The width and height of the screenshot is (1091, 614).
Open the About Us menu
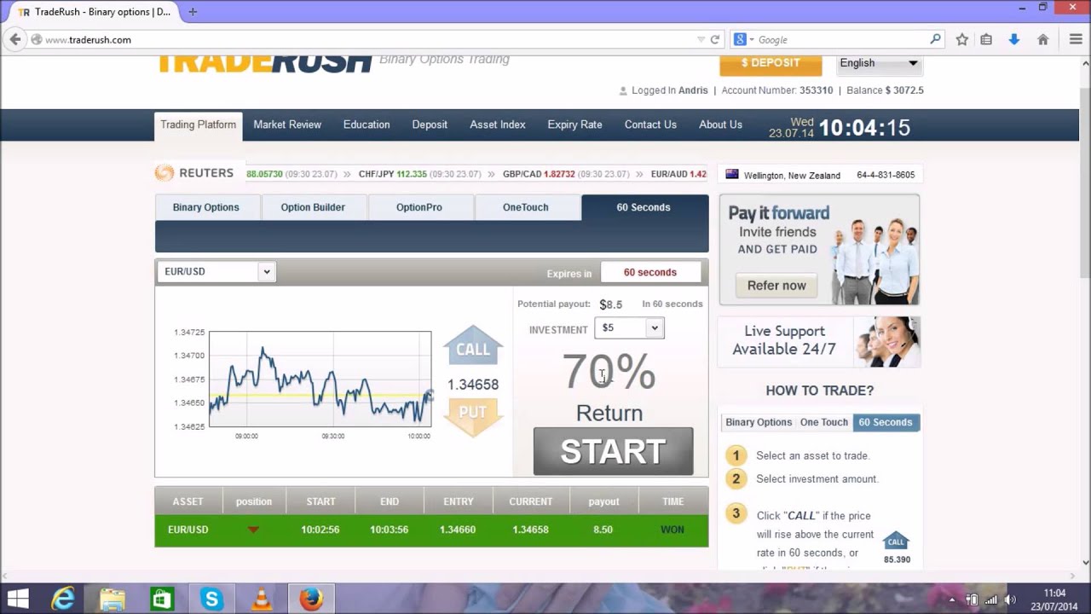(720, 125)
